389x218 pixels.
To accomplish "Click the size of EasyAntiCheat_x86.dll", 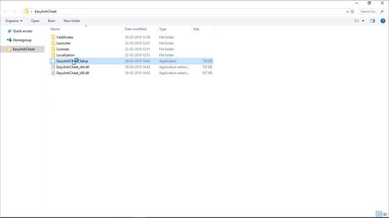I will click(207, 73).
